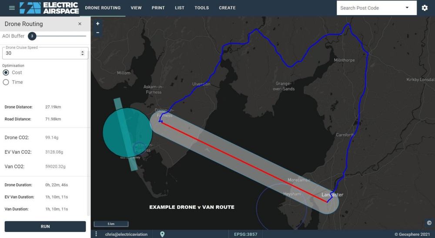Expand the Search Post Code dropdown

(407, 8)
